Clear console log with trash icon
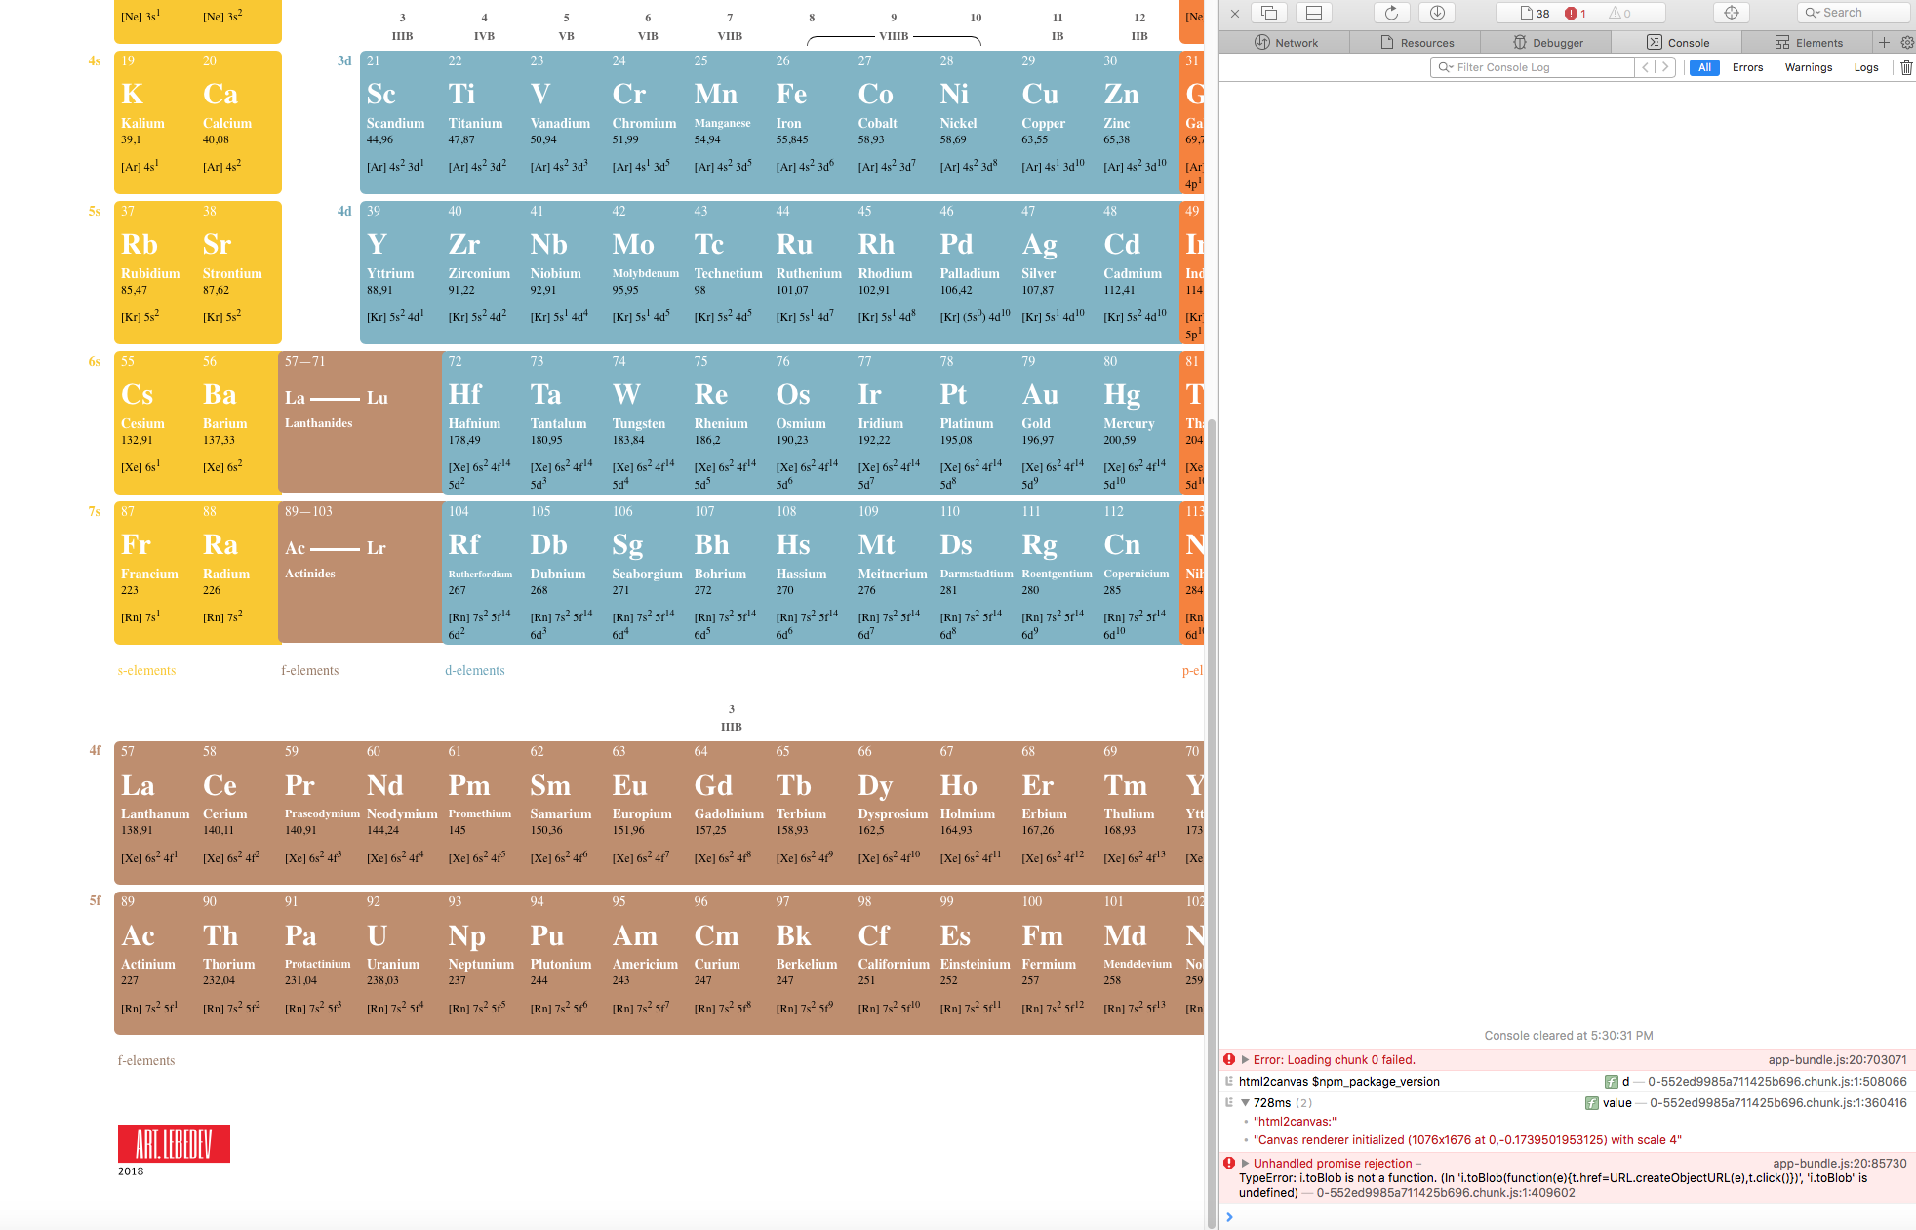Viewport: 1916px width, 1230px height. pyautogui.click(x=1906, y=67)
